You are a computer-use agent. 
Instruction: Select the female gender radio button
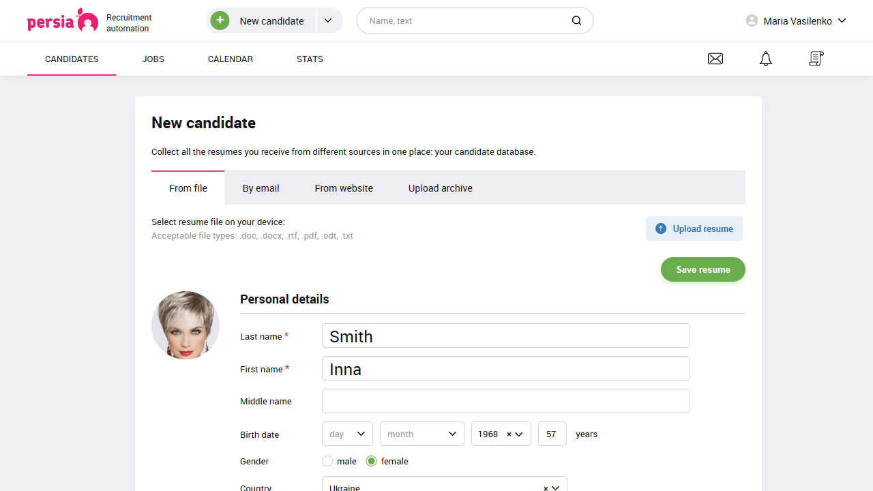click(372, 461)
